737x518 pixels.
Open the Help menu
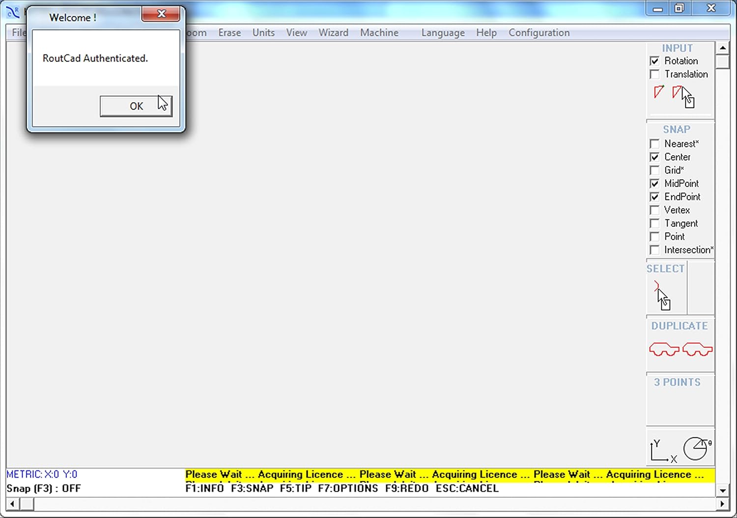486,33
